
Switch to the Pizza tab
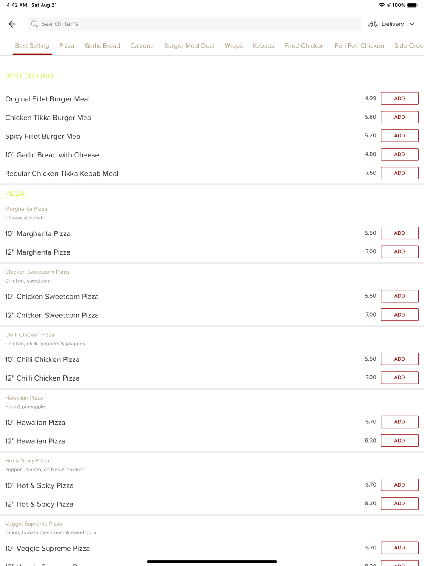click(x=67, y=46)
